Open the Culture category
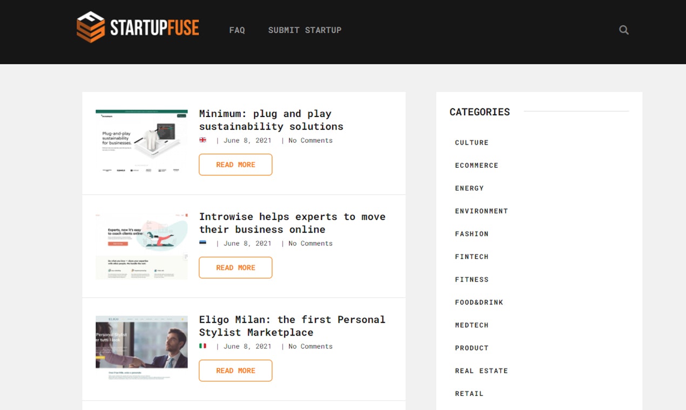The width and height of the screenshot is (686, 410). [471, 142]
